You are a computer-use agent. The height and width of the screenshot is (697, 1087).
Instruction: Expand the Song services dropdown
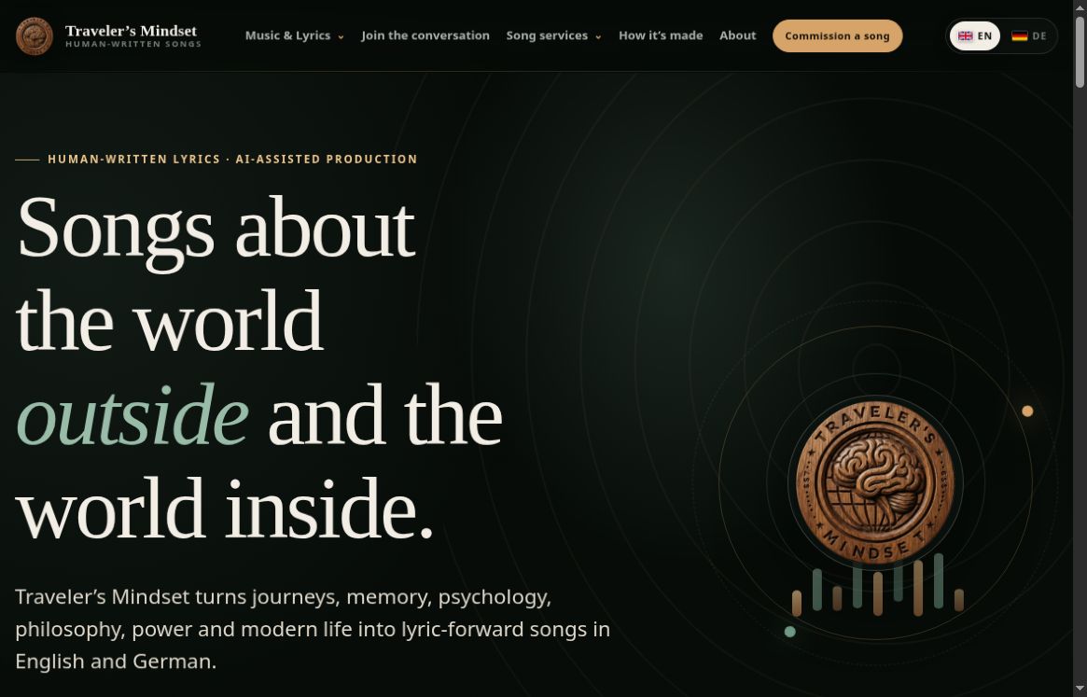click(x=553, y=35)
